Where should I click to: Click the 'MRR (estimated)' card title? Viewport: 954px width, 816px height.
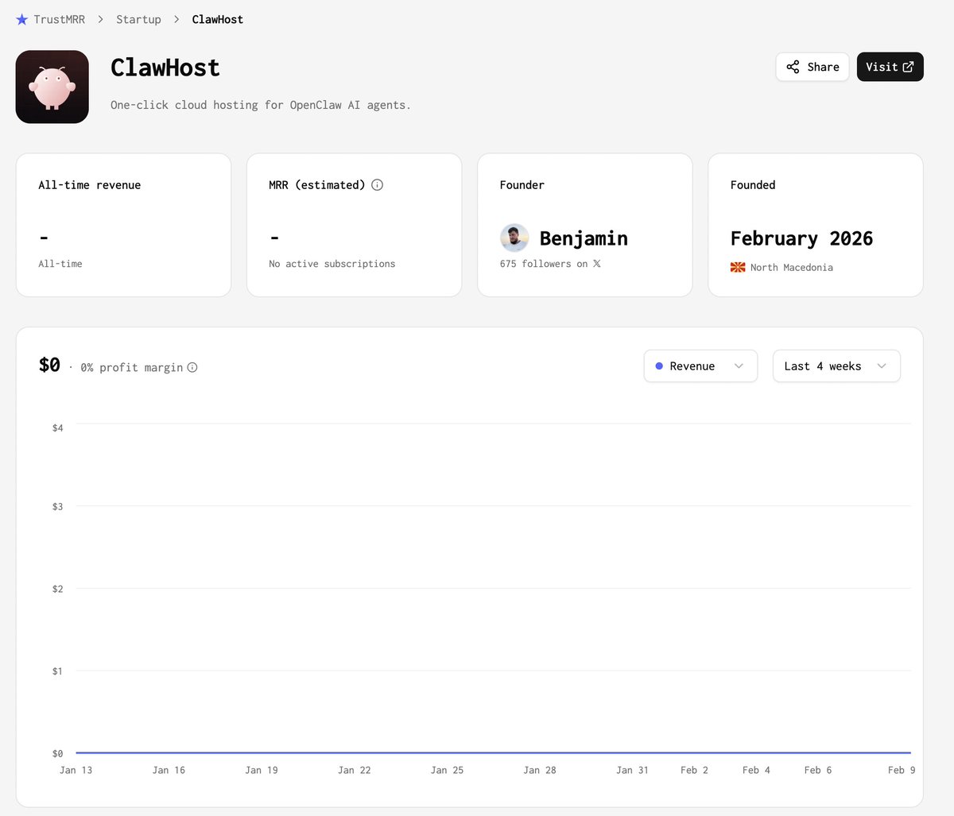[x=317, y=185]
